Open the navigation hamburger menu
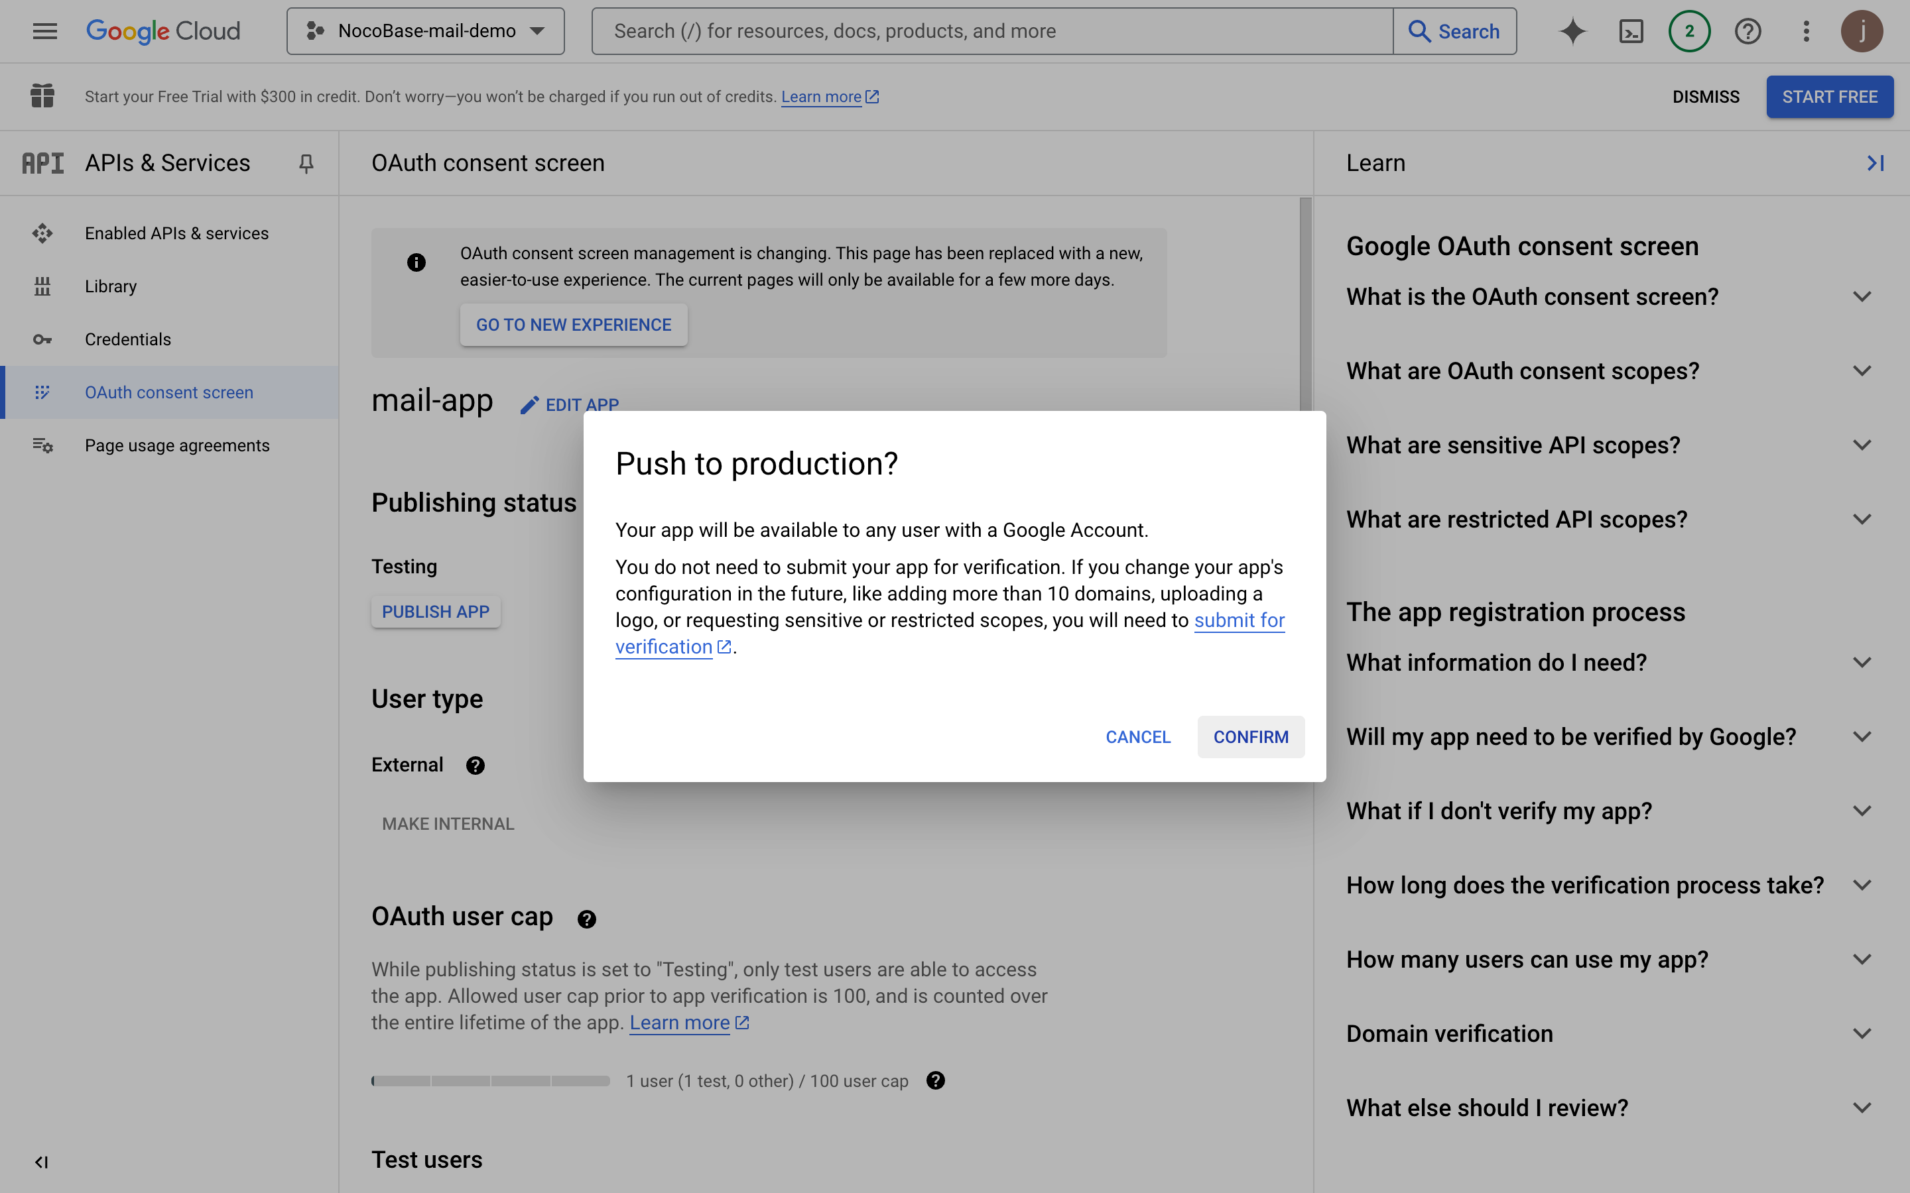 click(44, 30)
